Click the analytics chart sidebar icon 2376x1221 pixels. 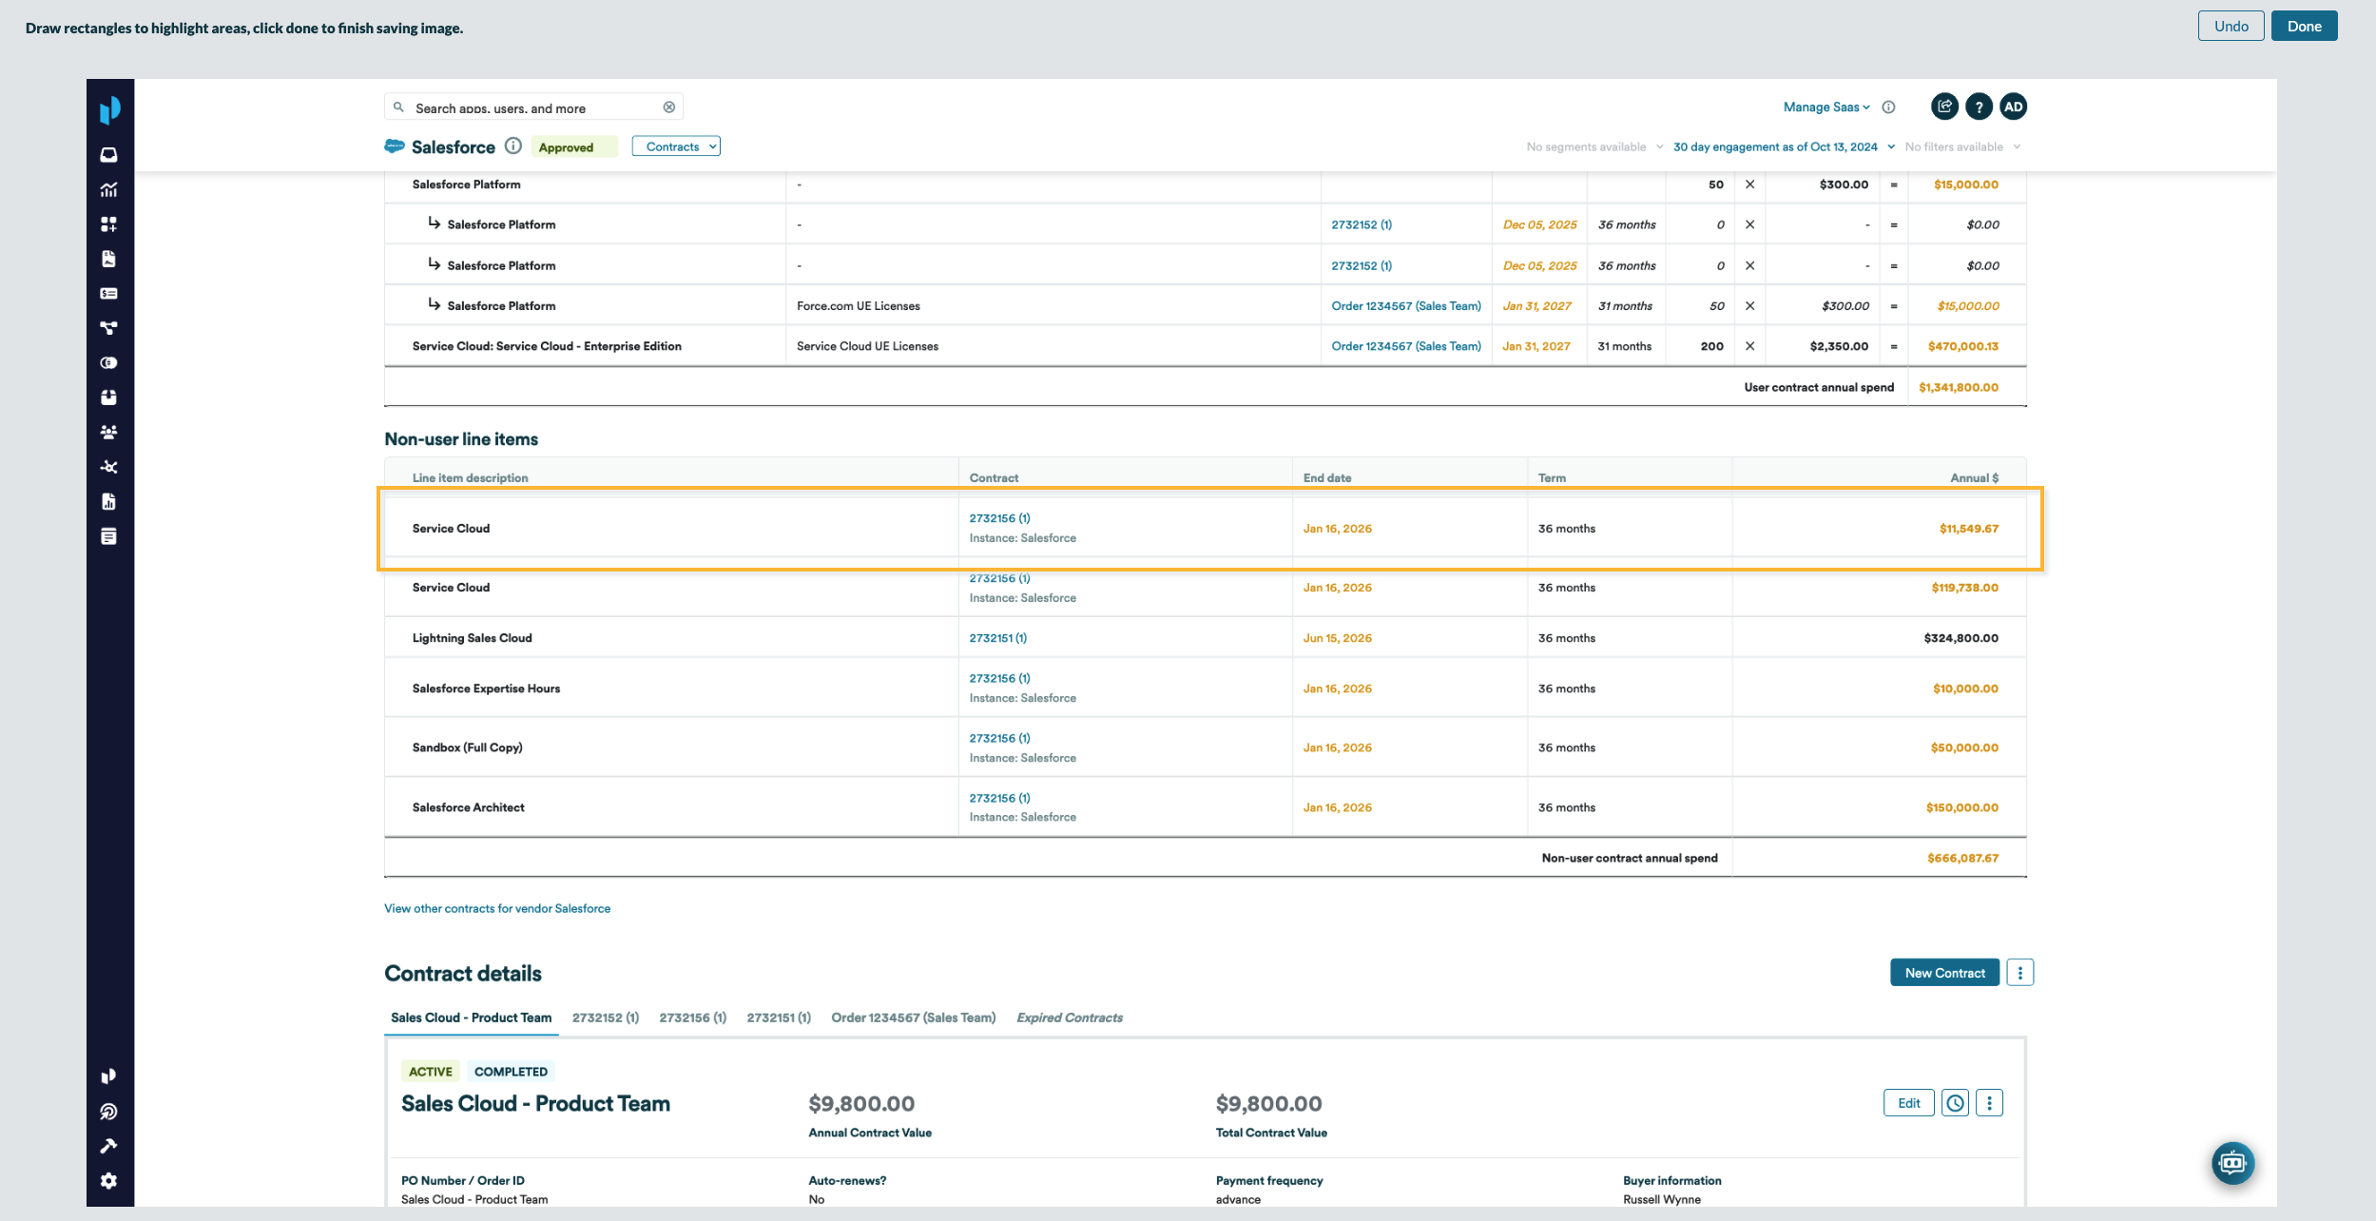[x=108, y=190]
